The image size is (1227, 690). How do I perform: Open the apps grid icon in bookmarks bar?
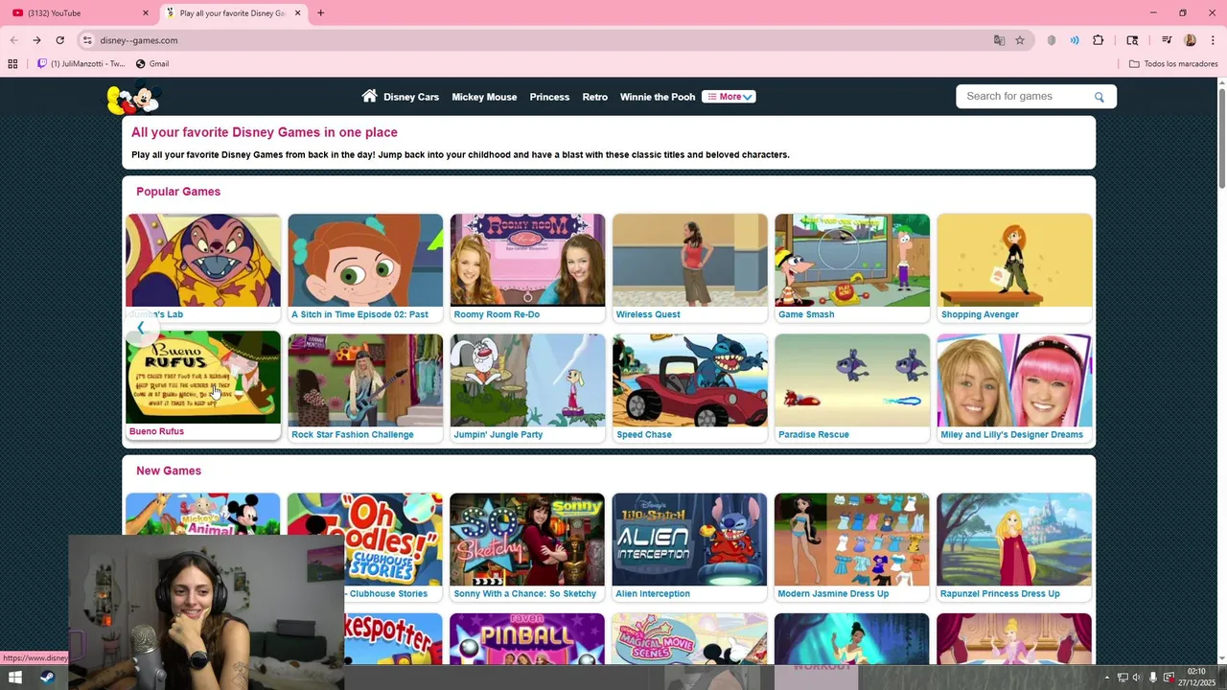pos(12,64)
